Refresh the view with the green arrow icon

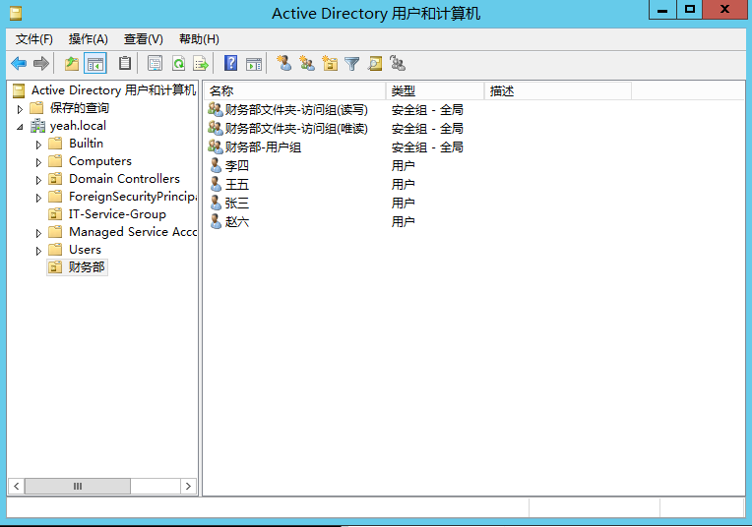coord(178,63)
